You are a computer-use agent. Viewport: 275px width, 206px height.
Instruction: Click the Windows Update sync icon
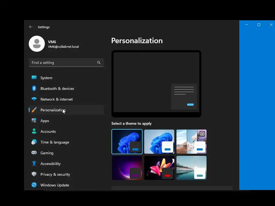pyautogui.click(x=34, y=185)
